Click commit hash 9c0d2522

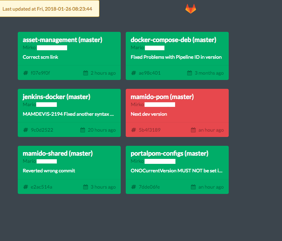[x=42, y=130]
